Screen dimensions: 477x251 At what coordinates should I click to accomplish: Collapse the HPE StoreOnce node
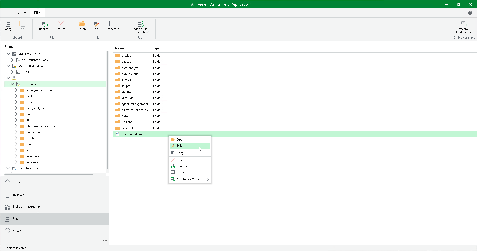(x=8, y=168)
